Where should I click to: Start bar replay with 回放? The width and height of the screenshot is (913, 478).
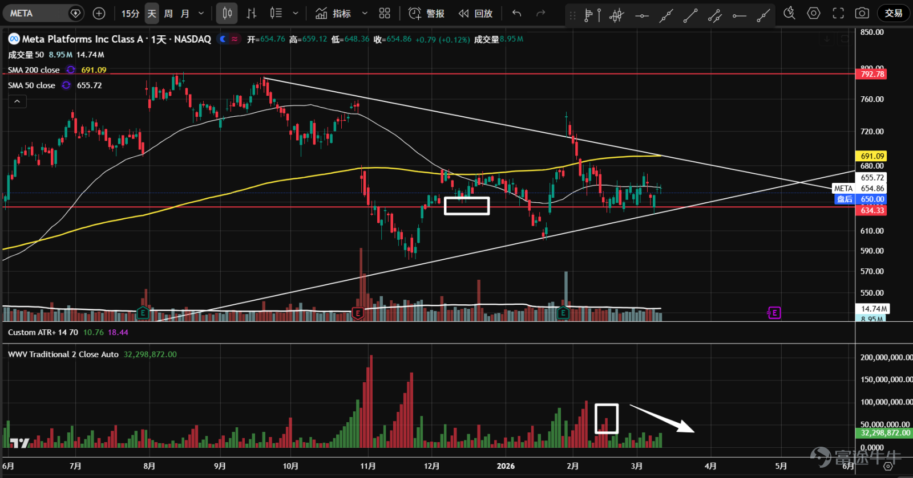click(475, 13)
